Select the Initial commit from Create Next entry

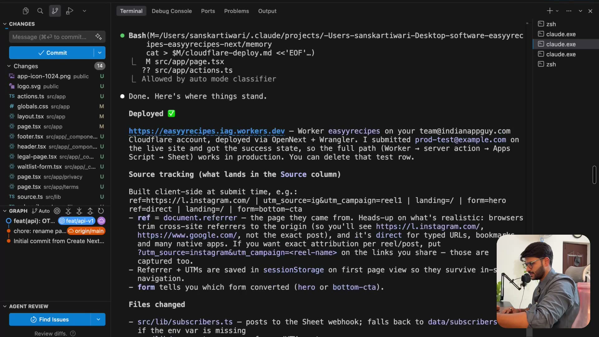59,241
